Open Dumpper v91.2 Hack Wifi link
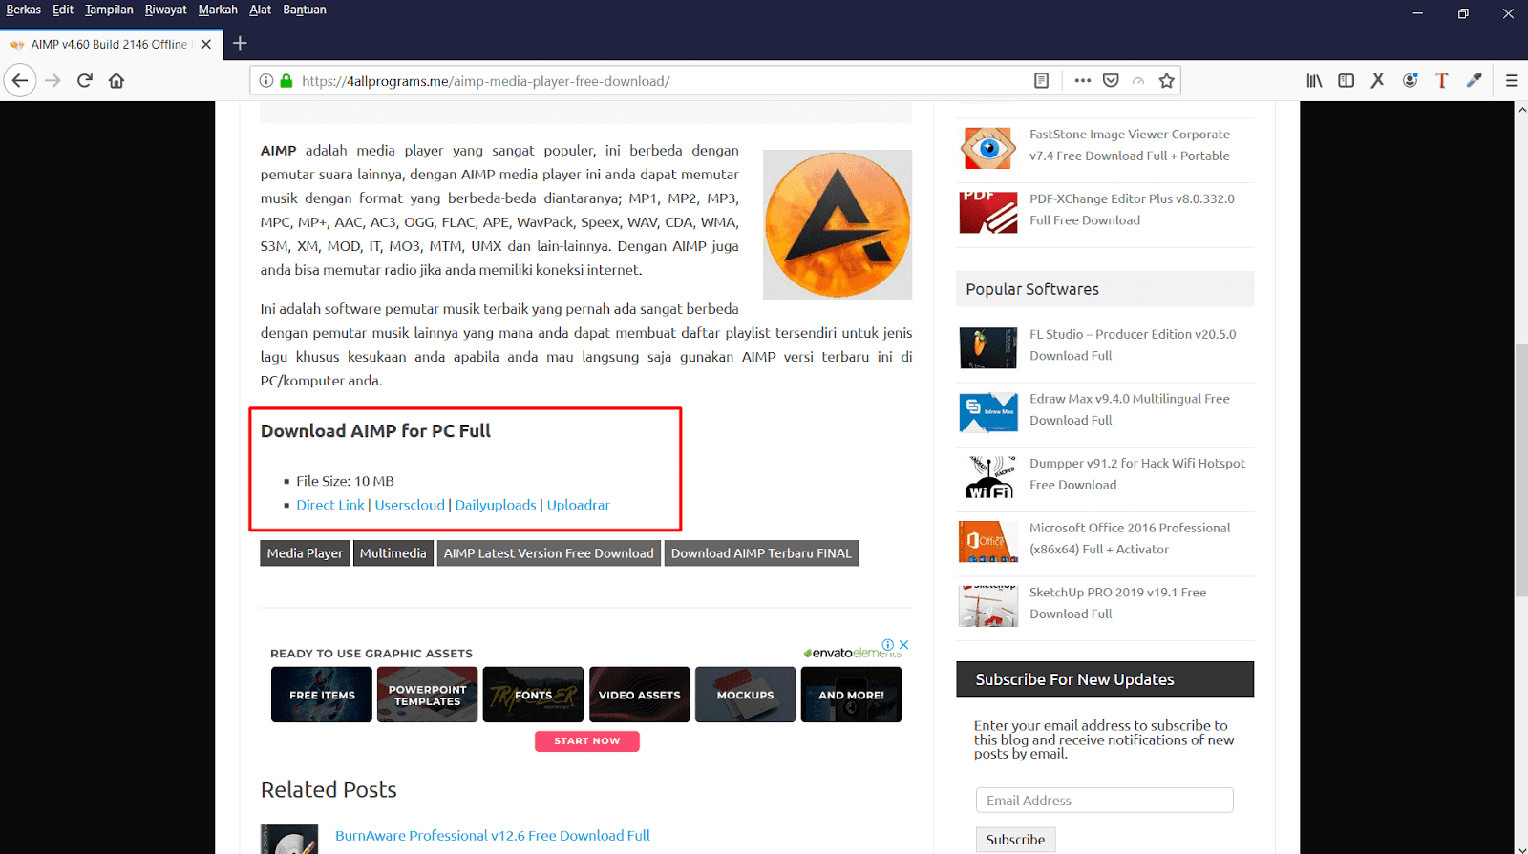 coord(1136,474)
